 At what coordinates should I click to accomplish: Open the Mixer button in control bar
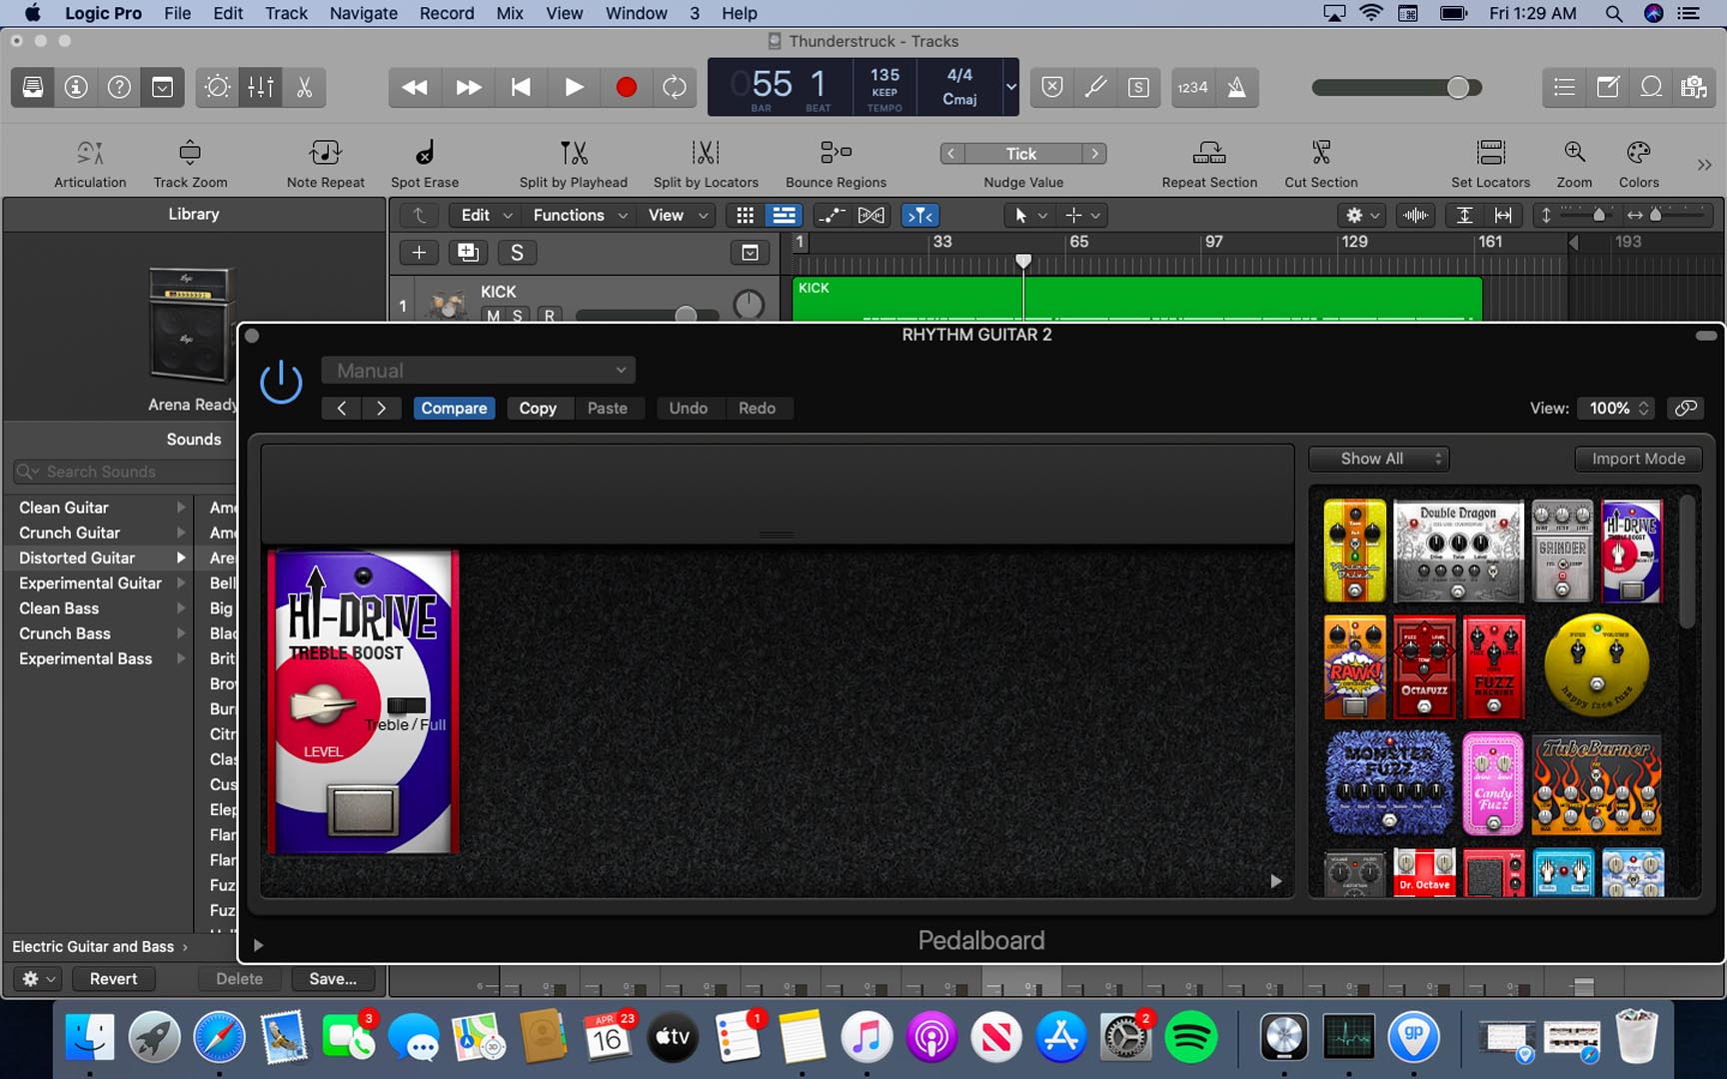[x=261, y=87]
